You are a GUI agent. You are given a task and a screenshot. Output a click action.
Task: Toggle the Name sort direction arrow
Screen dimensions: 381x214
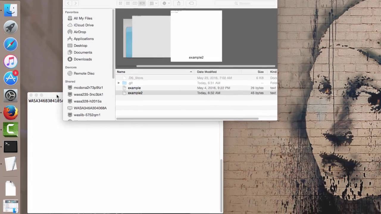click(191, 72)
